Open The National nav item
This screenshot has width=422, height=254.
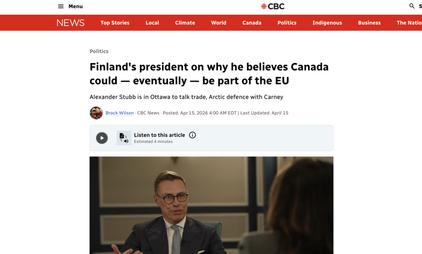409,23
